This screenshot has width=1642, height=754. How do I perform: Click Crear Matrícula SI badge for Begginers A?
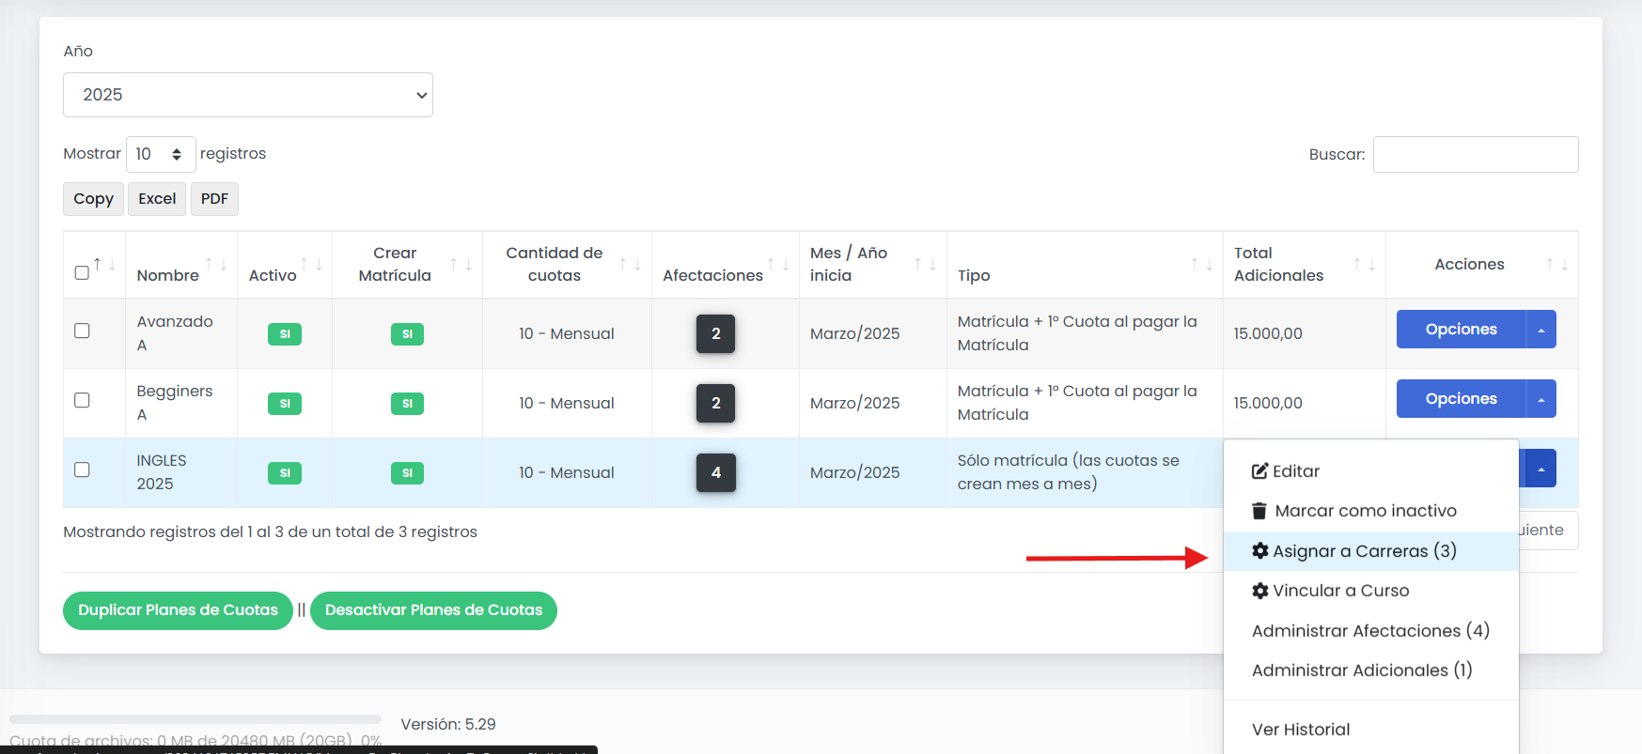(x=407, y=404)
